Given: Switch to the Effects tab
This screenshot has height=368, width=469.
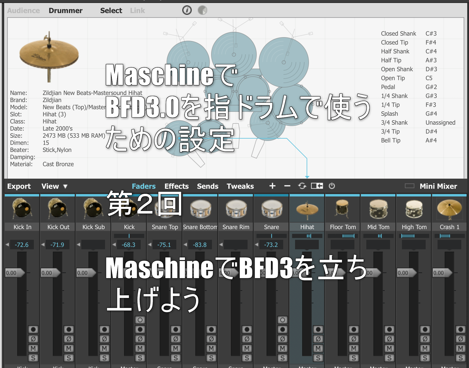Looking at the screenshot, I should [176, 186].
